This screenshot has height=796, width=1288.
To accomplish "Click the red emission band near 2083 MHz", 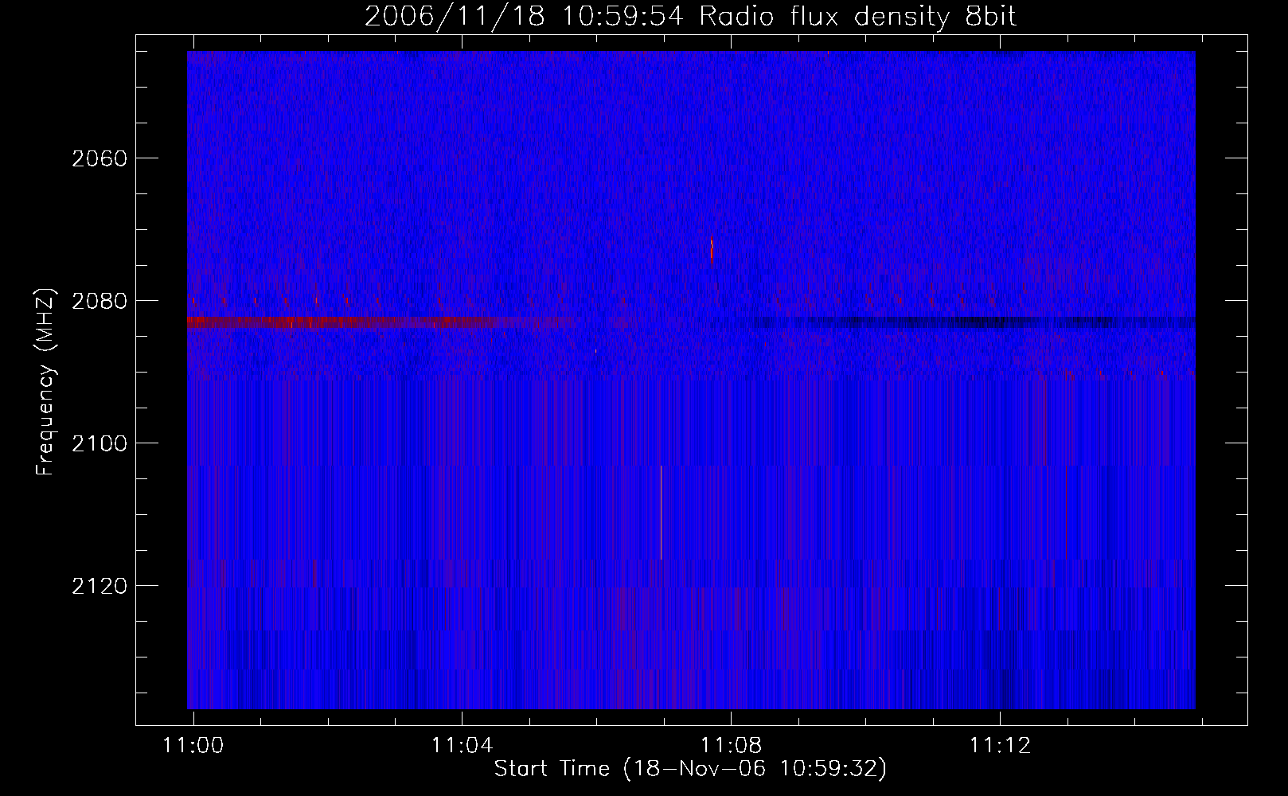I will pos(381,322).
